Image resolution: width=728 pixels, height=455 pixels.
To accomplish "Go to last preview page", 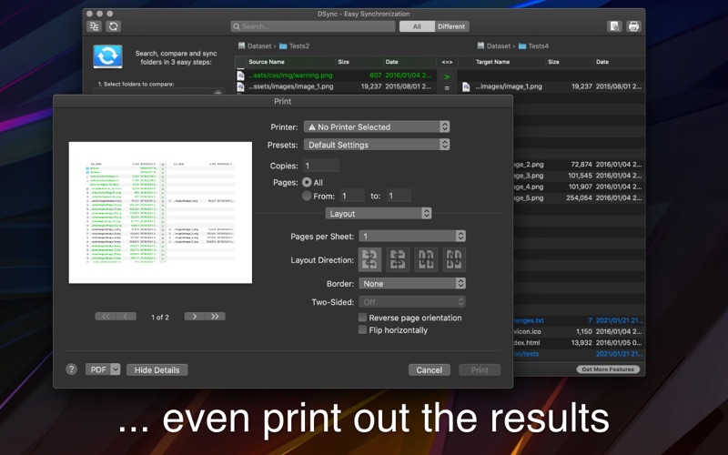I will point(215,316).
